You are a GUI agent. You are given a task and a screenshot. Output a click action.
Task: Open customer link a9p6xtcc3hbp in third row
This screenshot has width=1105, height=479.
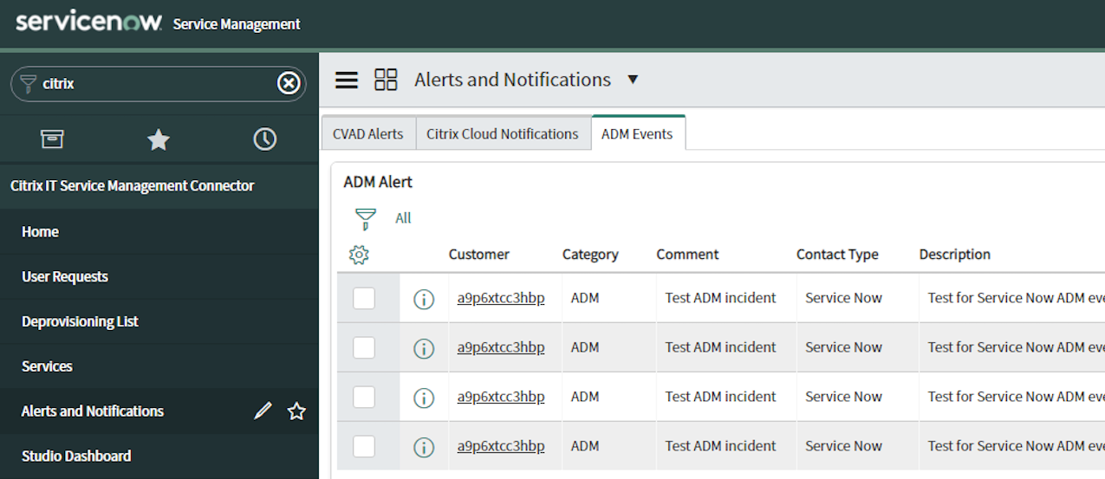click(501, 397)
